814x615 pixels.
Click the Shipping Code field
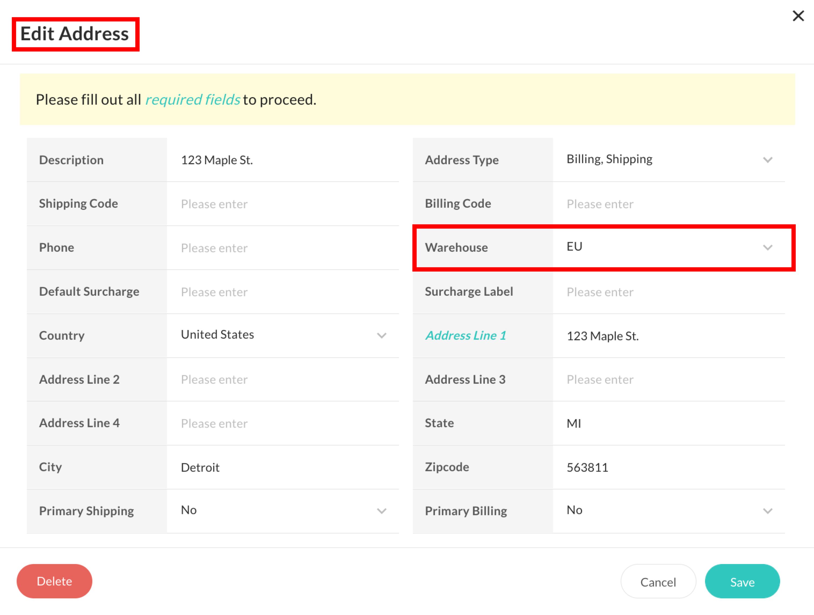[283, 204]
